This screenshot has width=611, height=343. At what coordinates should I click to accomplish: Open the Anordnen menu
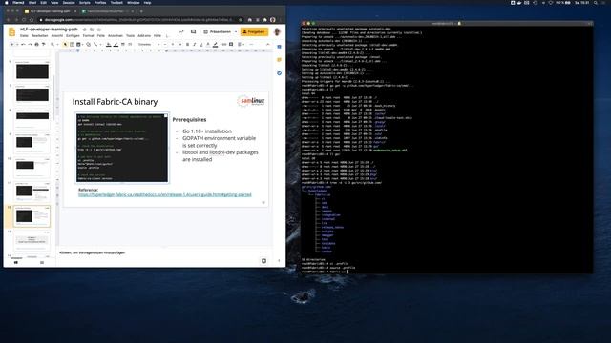tap(116, 36)
